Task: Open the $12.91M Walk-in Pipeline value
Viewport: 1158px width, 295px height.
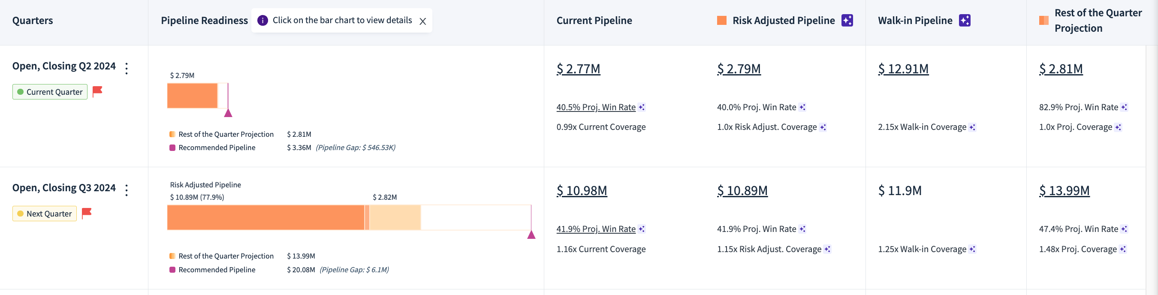Action: (x=903, y=69)
